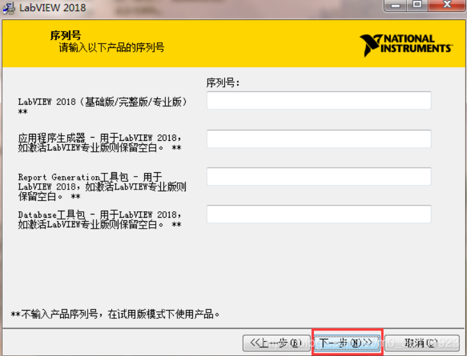467x356 pixels.
Task: Click the Report Generation工具包 product label
Action: coord(102,186)
